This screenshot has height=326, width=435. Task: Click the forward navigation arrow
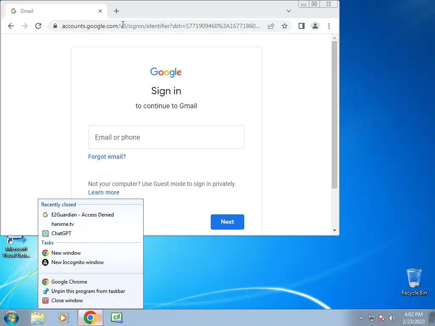coord(24,26)
